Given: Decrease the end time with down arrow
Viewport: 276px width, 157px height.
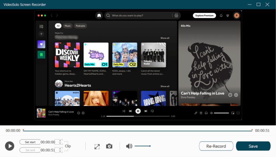Looking at the screenshot, I should [x=60, y=151].
